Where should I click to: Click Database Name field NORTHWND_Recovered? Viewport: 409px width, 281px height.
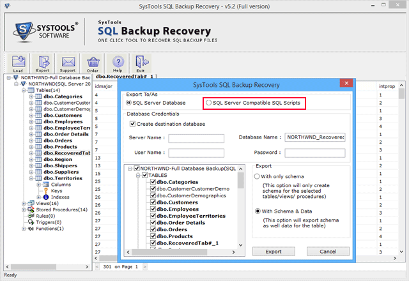tap(315, 137)
